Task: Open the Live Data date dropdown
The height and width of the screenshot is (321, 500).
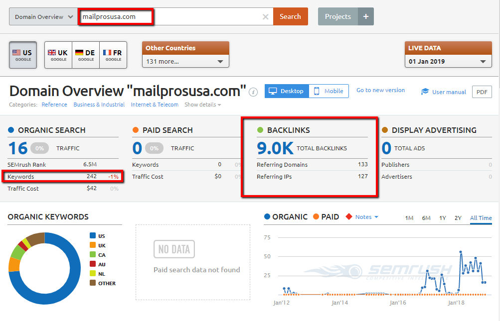Action: click(448, 61)
